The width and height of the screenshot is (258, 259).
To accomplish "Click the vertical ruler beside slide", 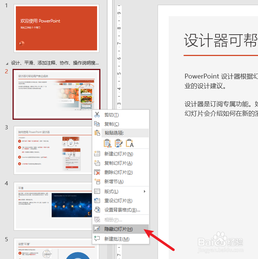I will point(119,57).
